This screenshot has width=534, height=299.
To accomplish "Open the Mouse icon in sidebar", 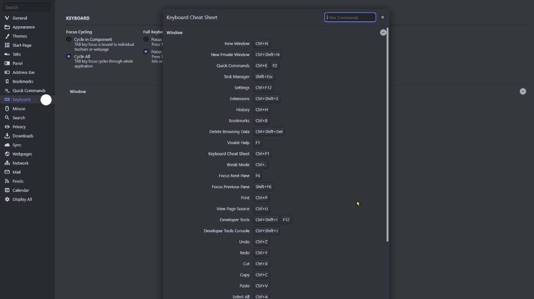I will (x=7, y=109).
